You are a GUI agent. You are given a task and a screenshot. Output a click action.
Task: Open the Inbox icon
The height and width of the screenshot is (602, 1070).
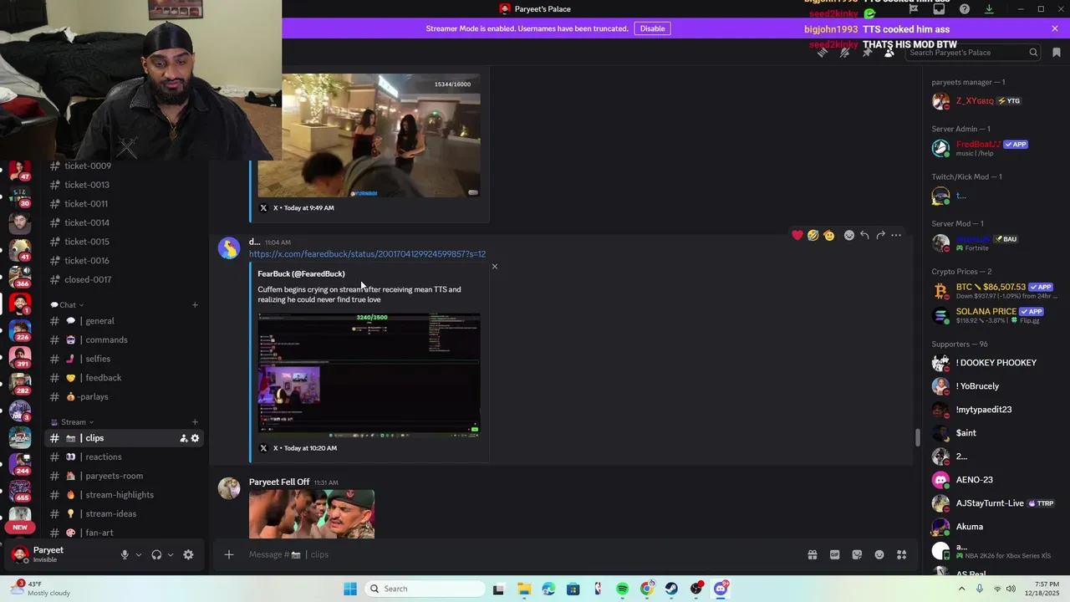tap(939, 9)
